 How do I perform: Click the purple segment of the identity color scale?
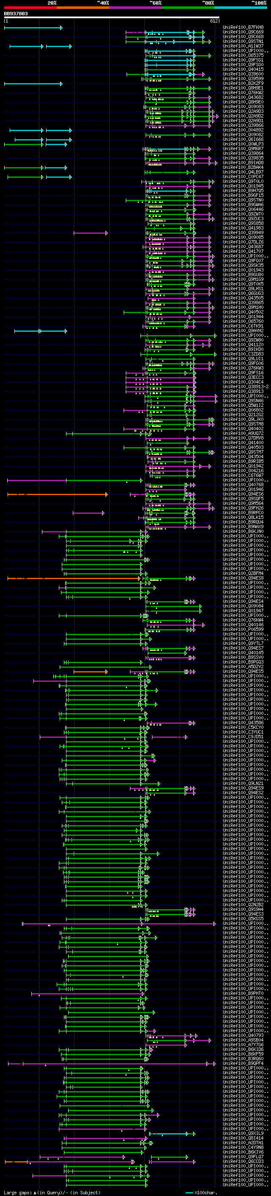tap(135, 8)
